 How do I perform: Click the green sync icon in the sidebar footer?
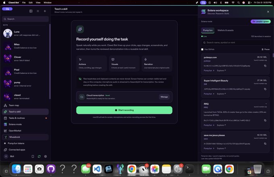click(x=39, y=156)
